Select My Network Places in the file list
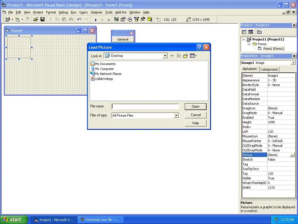The width and height of the screenshot is (298, 224). coord(106,74)
